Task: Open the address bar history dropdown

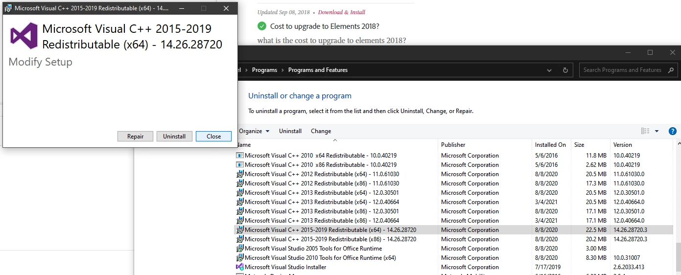Action: pos(549,70)
